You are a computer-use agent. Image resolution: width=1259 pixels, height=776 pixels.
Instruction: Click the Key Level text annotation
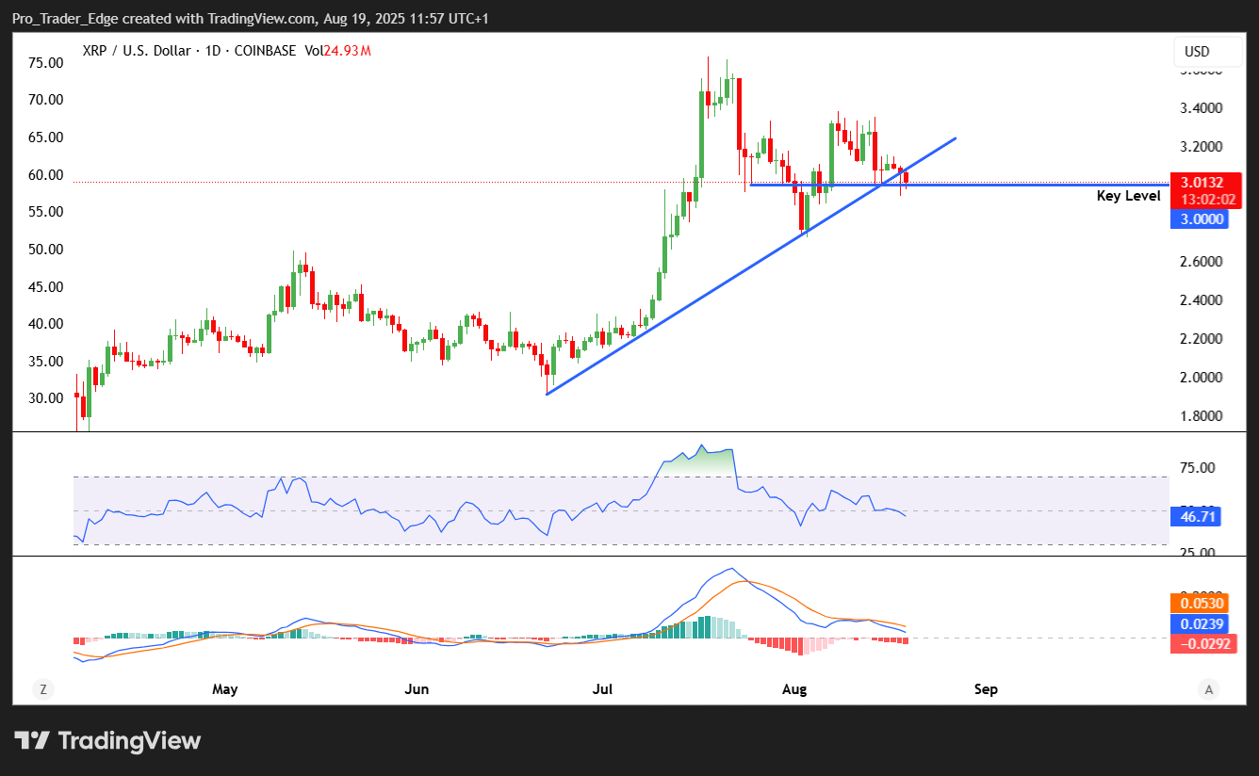[x=1128, y=196]
